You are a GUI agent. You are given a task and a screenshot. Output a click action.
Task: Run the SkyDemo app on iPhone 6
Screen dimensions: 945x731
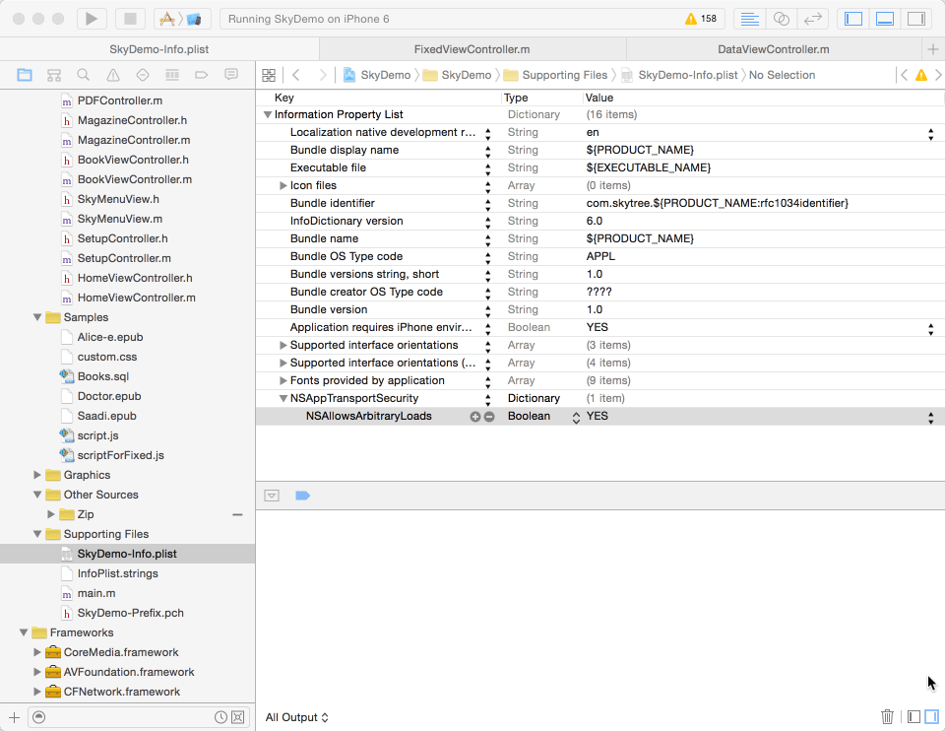point(90,17)
